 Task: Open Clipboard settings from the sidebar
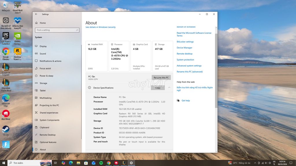tap(44, 127)
